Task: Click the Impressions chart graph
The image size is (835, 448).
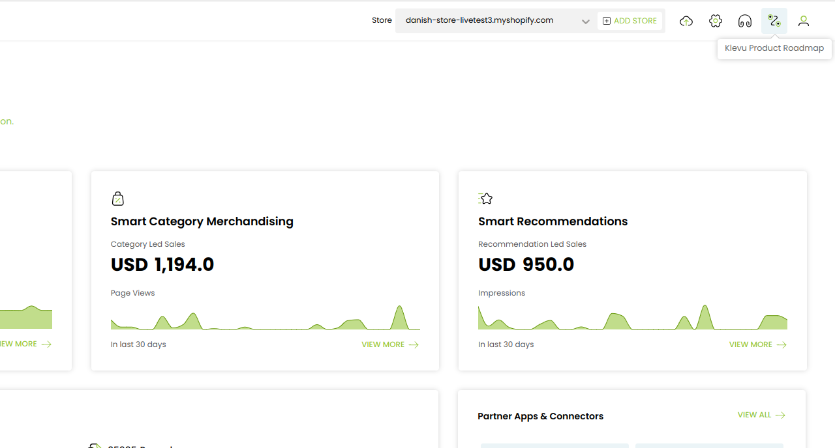Action: pos(632,318)
